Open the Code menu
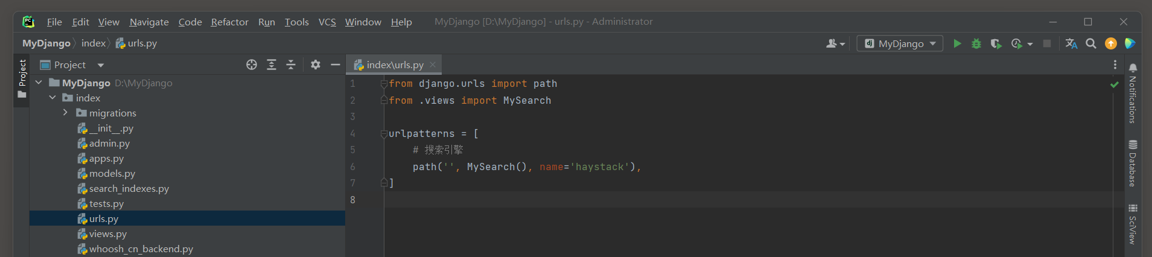This screenshot has height=257, width=1152. click(190, 22)
